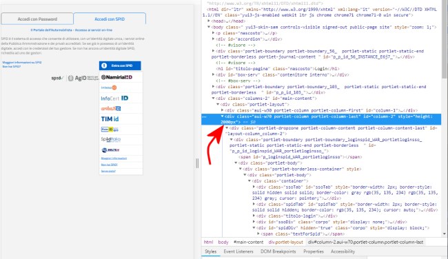Expand the div id box-serv node
The height and width of the screenshot is (259, 448).
click(x=213, y=74)
